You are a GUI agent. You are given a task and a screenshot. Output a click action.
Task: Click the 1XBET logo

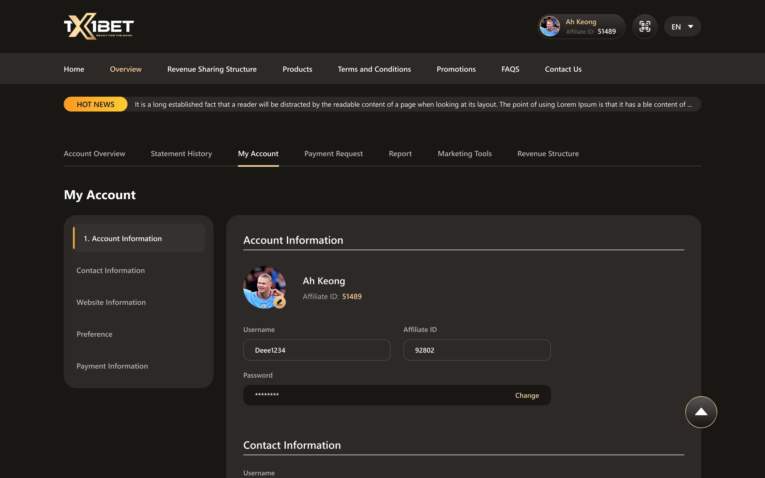click(x=99, y=27)
